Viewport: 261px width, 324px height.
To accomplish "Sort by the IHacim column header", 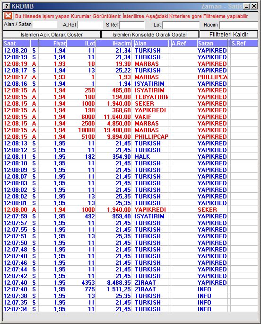I will (x=113, y=44).
